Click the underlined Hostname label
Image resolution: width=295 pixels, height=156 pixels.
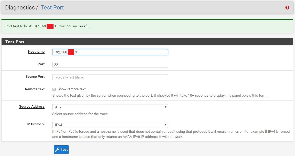tap(36, 52)
